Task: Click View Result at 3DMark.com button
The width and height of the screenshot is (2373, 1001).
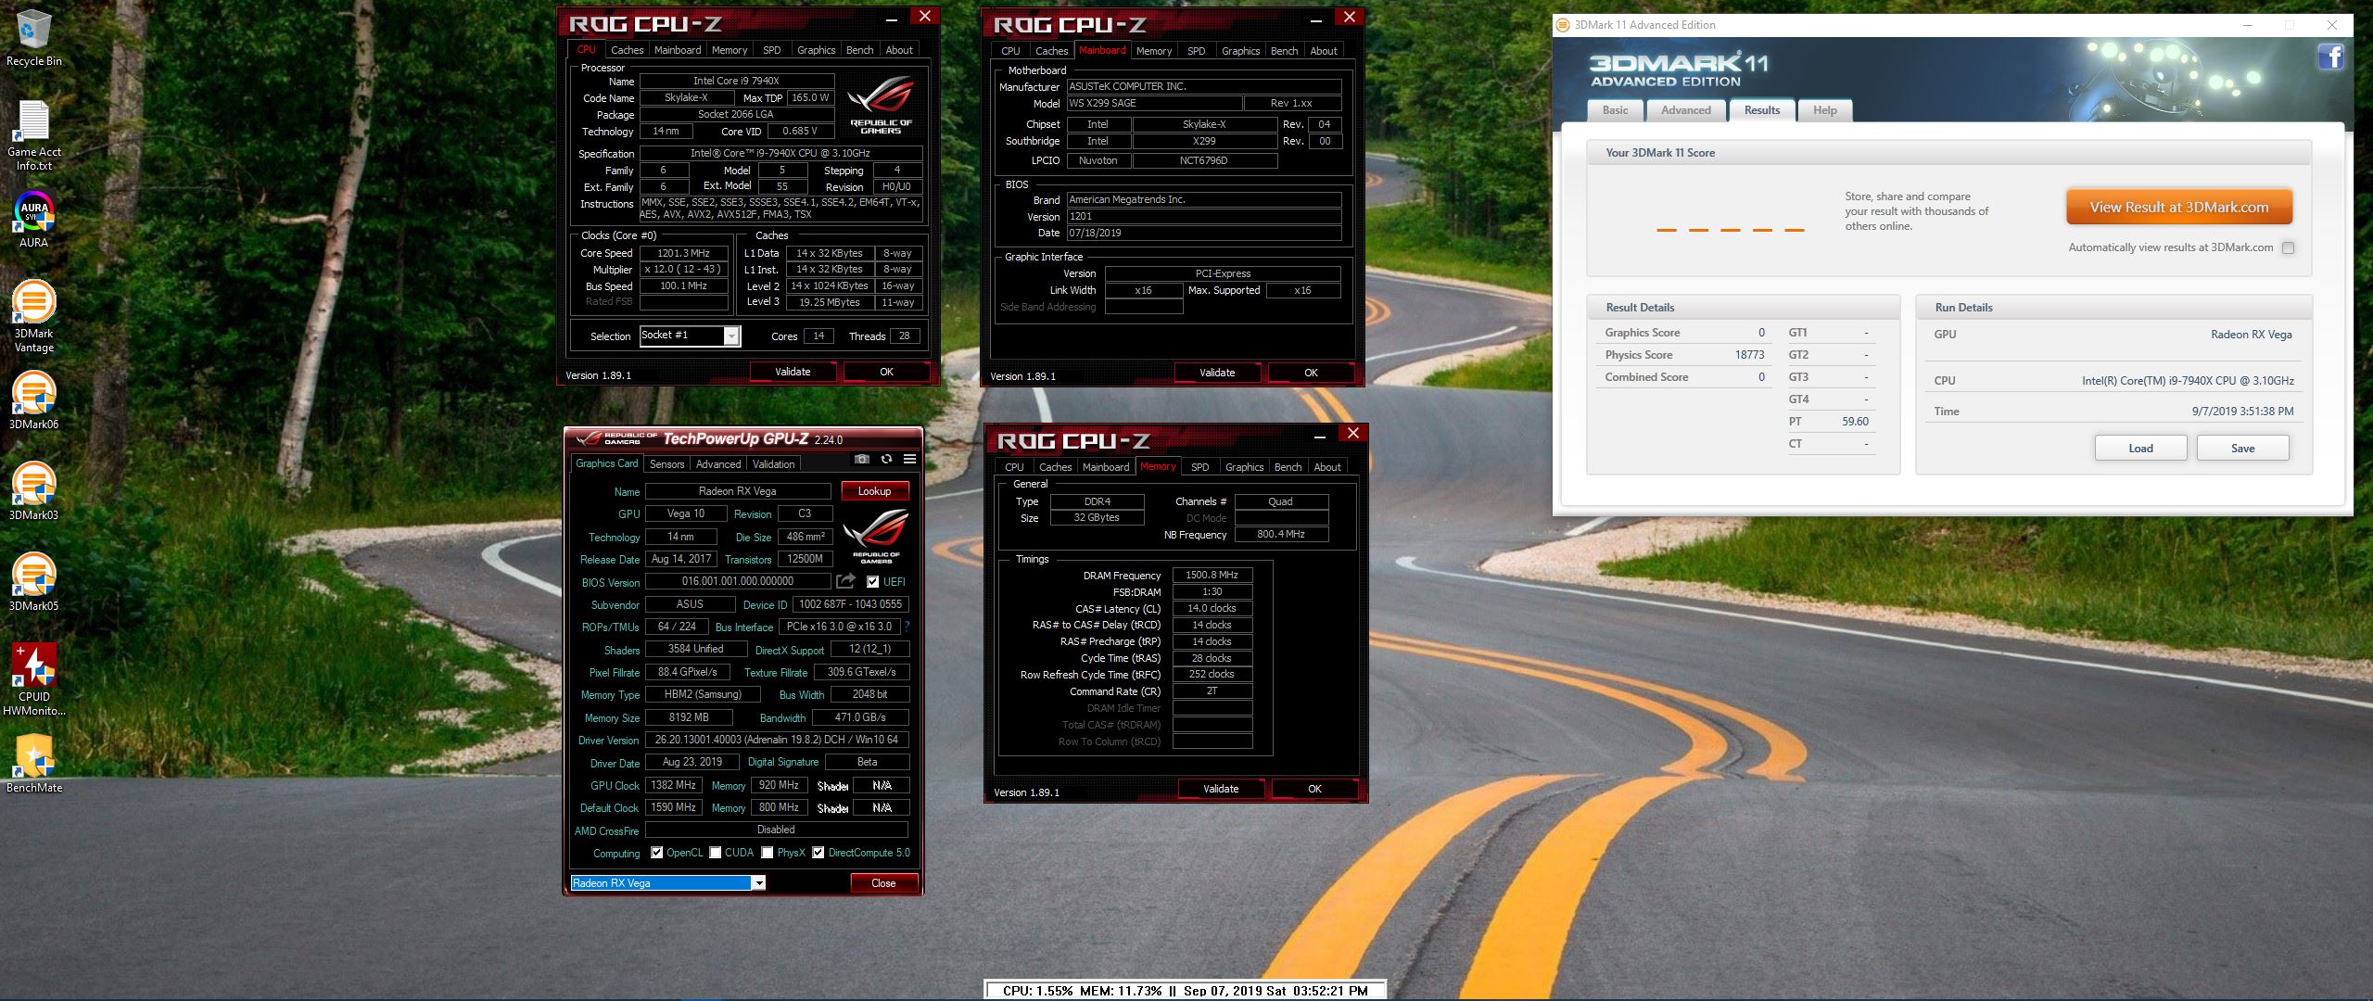Action: pos(2178,208)
